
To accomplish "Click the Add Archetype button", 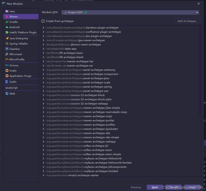I will point(188,21).
